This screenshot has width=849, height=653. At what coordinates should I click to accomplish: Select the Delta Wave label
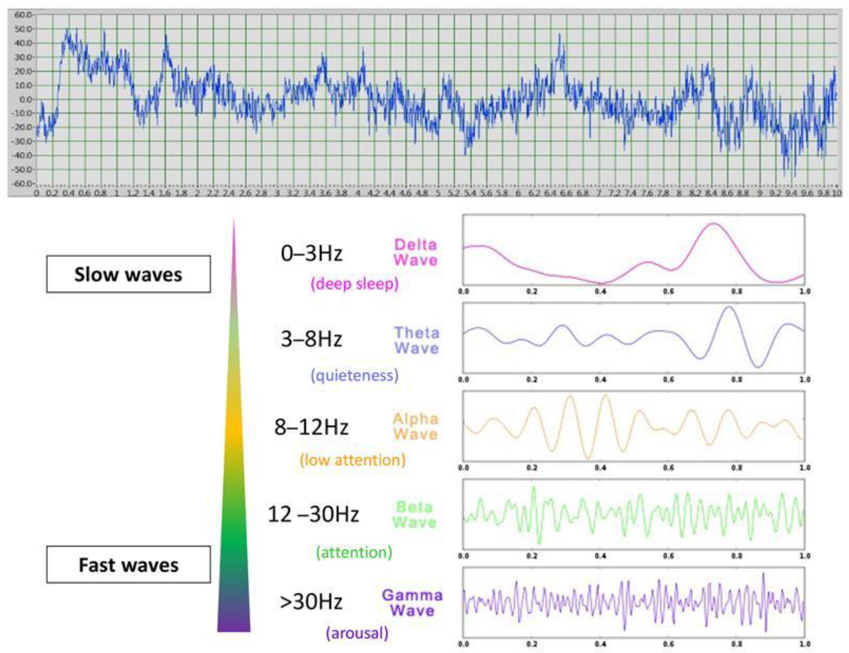pyautogui.click(x=415, y=252)
